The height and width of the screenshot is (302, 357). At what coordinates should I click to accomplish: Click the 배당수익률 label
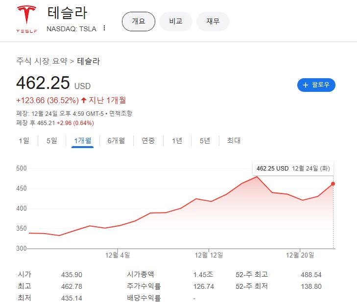point(144,298)
